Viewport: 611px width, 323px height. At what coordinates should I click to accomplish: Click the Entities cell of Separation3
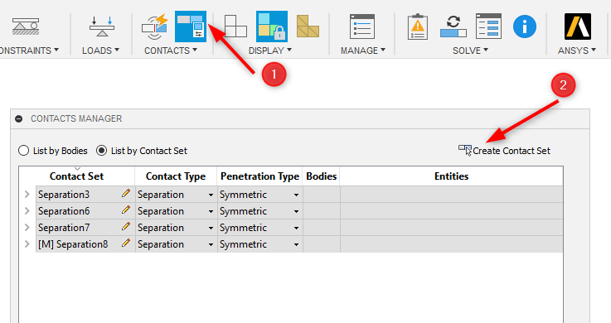pyautogui.click(x=451, y=194)
